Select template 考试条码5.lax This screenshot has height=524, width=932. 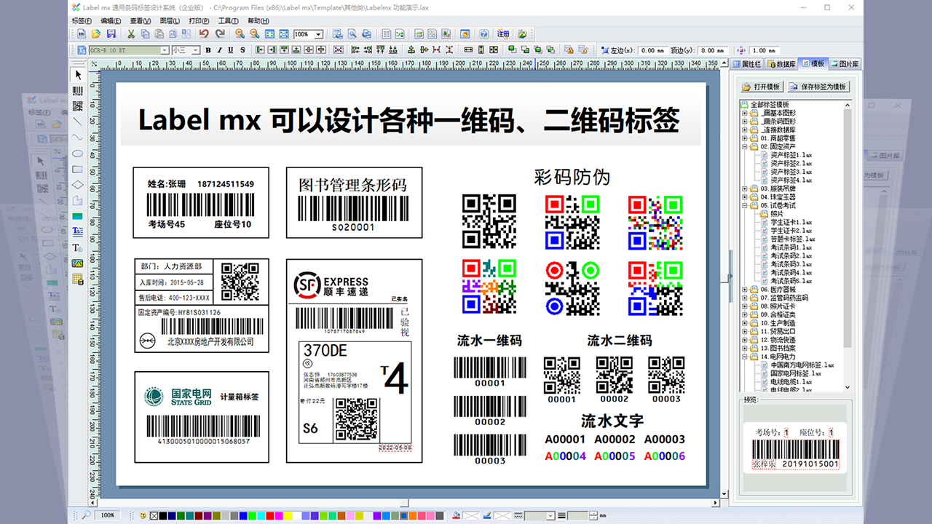(x=791, y=281)
